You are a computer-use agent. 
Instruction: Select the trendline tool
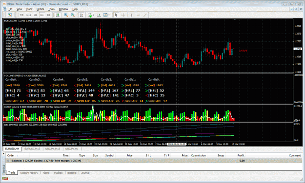pyautogui.click(x=145, y=15)
